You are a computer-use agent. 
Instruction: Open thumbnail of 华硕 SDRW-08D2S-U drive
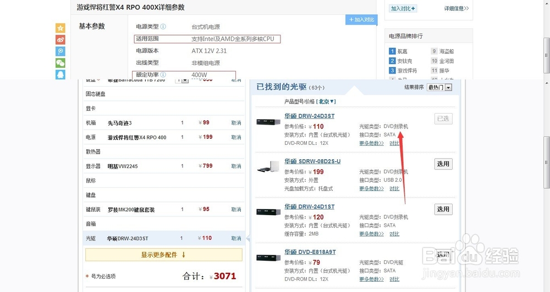(x=268, y=167)
